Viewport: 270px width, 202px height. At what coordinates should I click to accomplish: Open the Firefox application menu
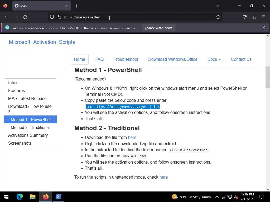(x=264, y=17)
